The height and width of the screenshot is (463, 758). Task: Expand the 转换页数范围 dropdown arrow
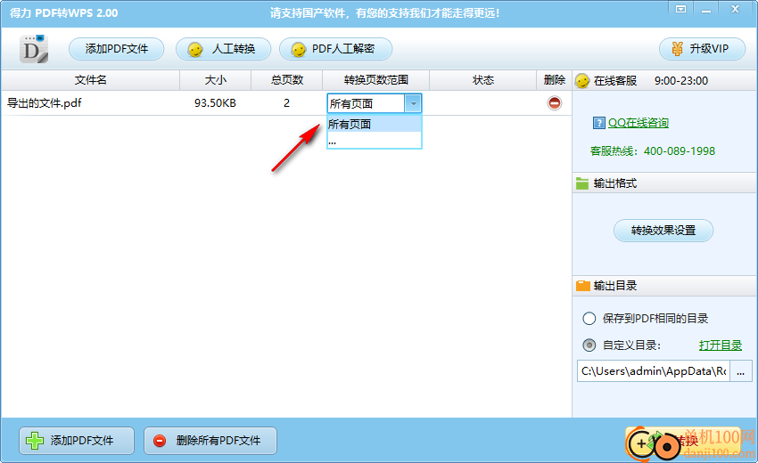point(413,103)
